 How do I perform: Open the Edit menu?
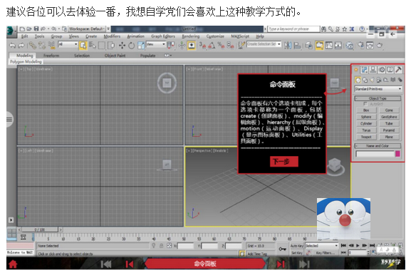(25, 36)
